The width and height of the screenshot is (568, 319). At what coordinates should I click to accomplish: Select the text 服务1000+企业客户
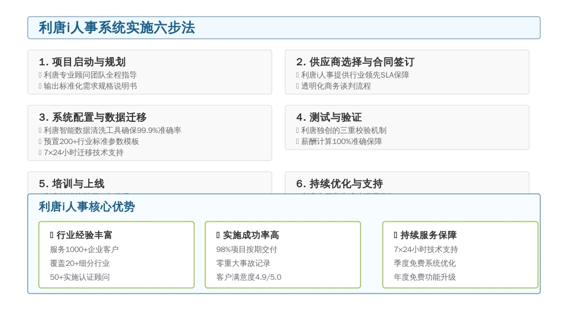coord(84,250)
